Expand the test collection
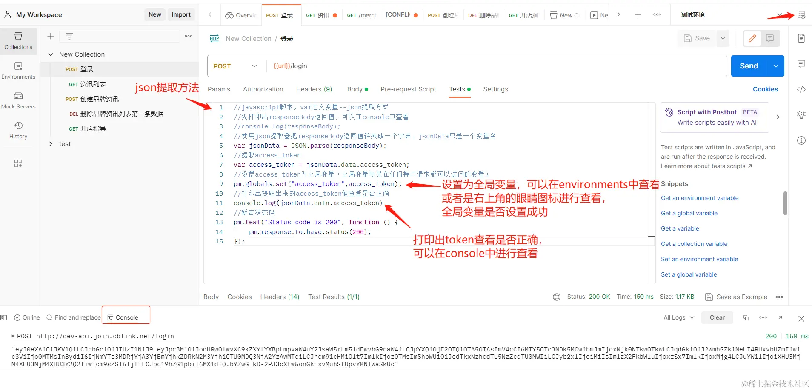 tap(51, 144)
